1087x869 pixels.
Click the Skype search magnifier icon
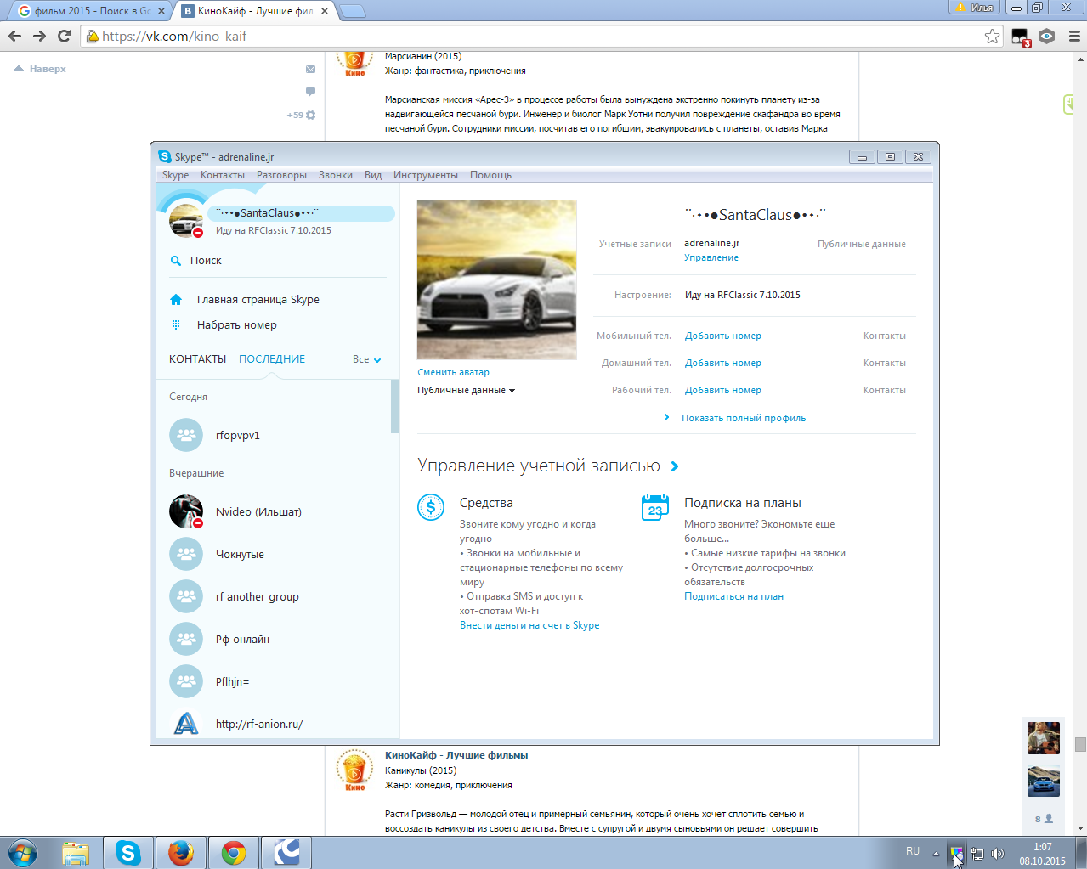tap(176, 261)
